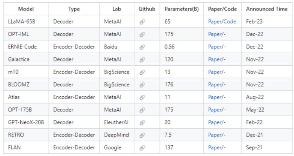The height and width of the screenshot is (156, 294).
Task: Open the Code link for LLaMA-65B
Action: click(x=230, y=22)
